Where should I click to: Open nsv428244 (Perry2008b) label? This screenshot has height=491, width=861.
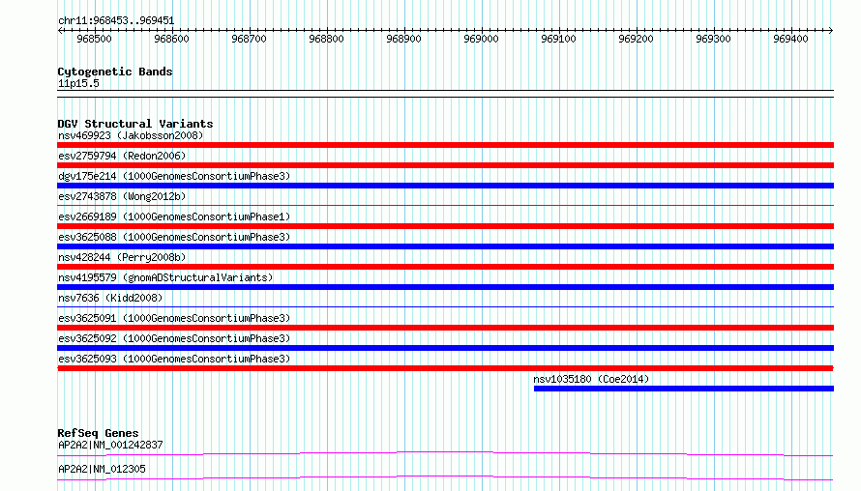pyautogui.click(x=122, y=257)
